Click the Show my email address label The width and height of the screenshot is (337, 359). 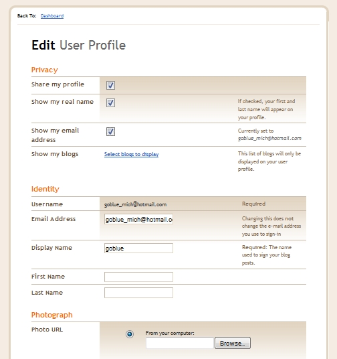point(55,135)
